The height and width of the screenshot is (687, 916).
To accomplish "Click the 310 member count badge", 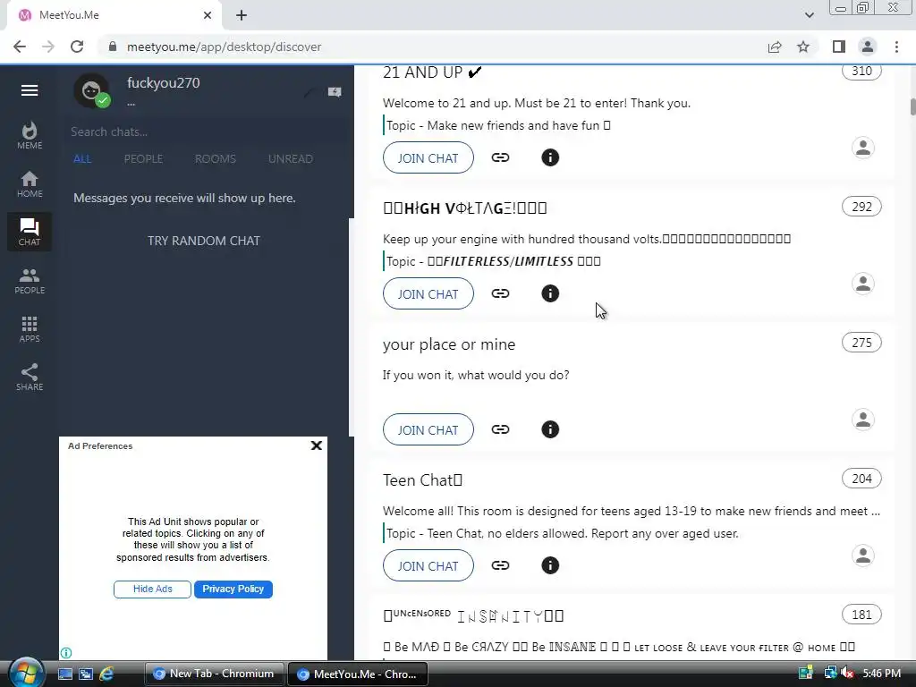I will 861,72.
